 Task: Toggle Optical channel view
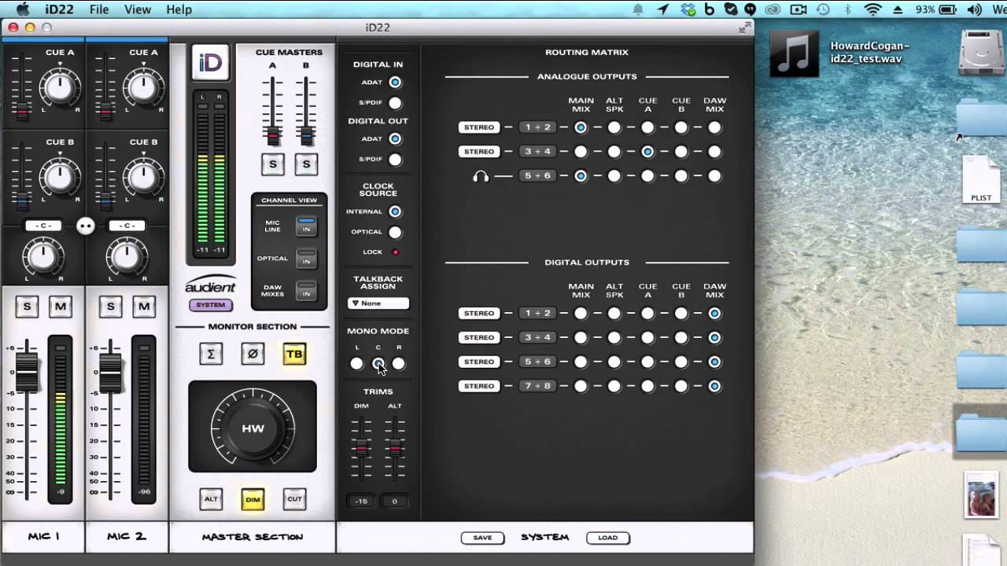pyautogui.click(x=306, y=258)
